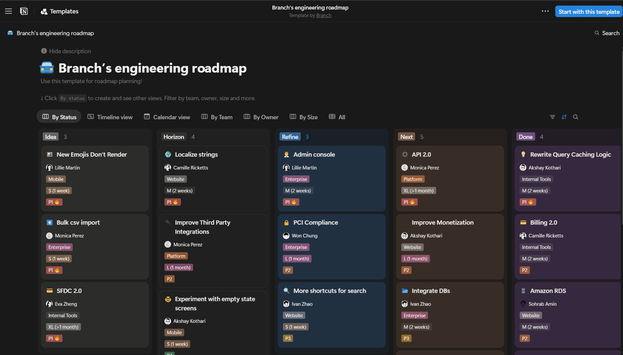This screenshot has height=355, width=623.
Task: Click the large car emoji beside the page title
Action: [x=47, y=68]
